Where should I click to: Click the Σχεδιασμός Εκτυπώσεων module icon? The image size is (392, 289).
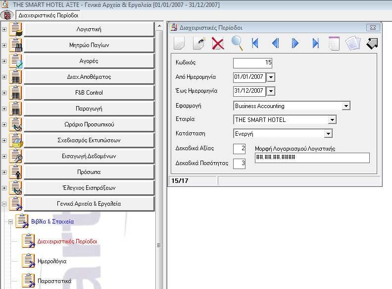click(15, 140)
